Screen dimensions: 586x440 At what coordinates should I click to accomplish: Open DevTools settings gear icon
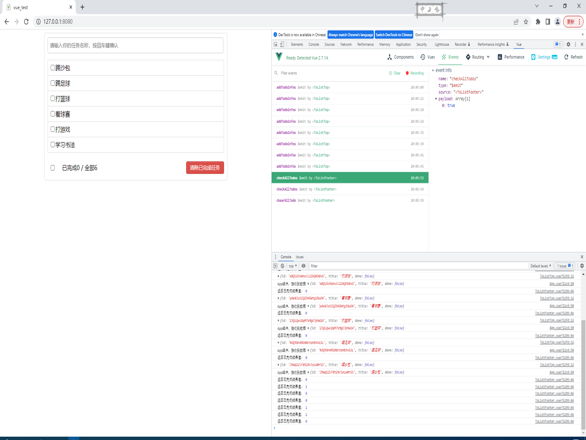568,45
